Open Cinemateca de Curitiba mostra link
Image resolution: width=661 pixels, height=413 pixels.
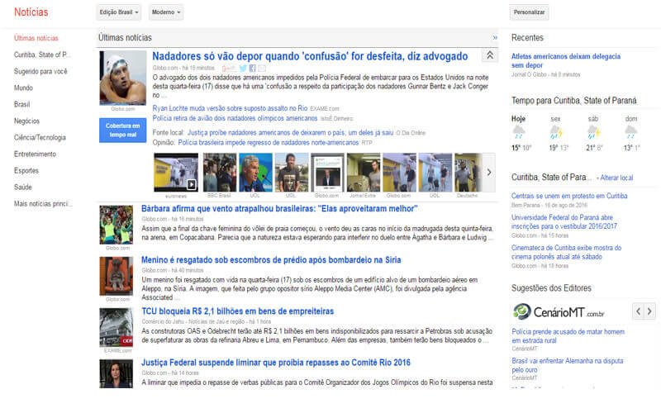coord(566,252)
